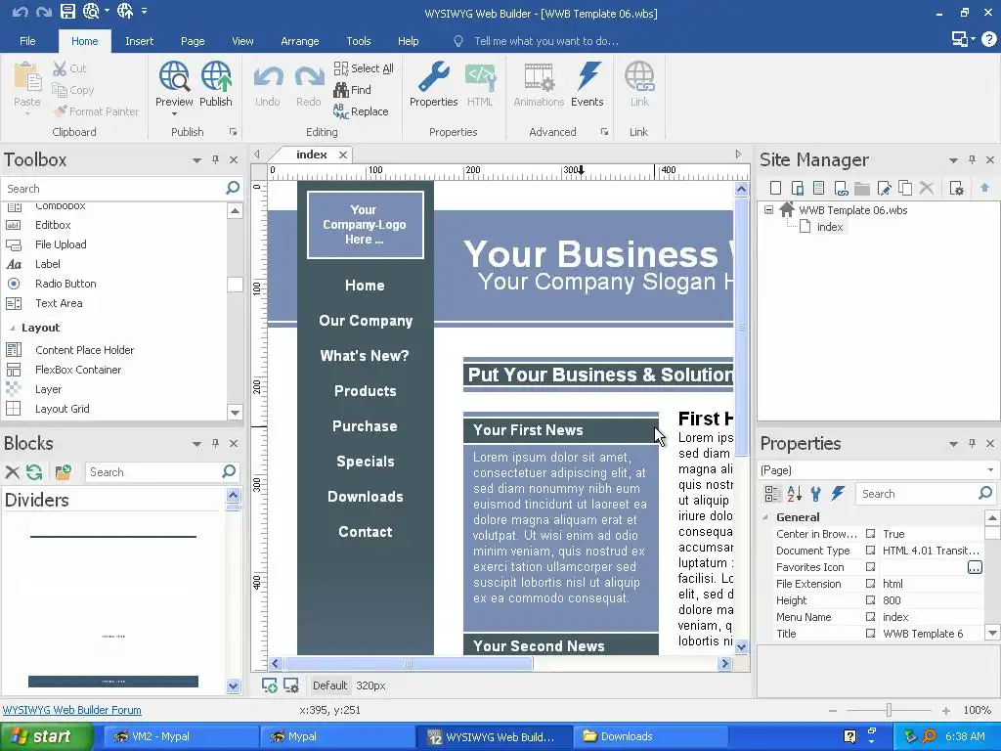The width and height of the screenshot is (1001, 751).
Task: Click the new page from template icon
Action: [x=819, y=188]
